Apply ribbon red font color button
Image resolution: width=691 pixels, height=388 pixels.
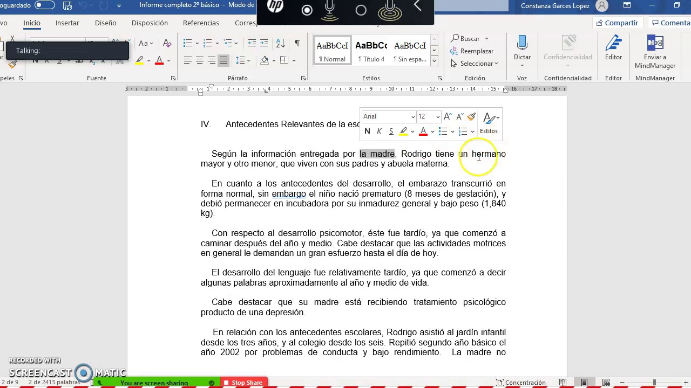coord(159,60)
